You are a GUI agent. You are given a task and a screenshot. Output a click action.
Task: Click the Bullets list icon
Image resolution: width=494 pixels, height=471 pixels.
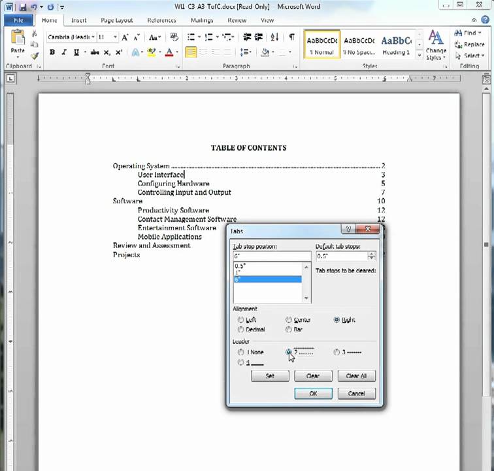pos(191,37)
